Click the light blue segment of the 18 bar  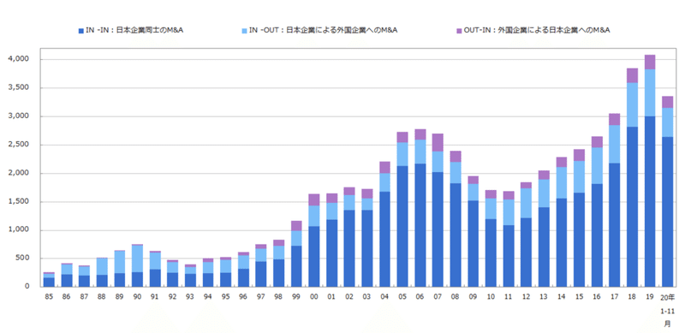(632, 104)
